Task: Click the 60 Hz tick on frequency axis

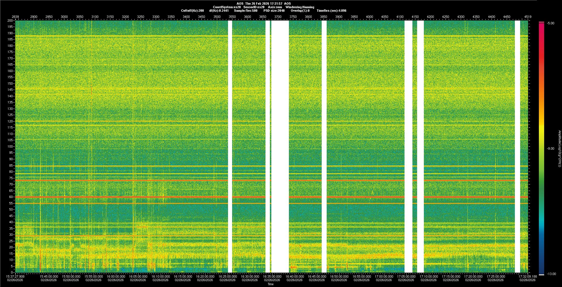Action: [x=11, y=197]
